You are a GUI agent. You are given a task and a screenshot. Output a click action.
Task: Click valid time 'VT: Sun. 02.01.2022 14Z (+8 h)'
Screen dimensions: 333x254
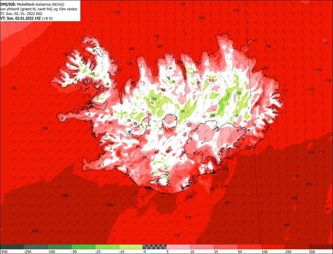[26, 18]
